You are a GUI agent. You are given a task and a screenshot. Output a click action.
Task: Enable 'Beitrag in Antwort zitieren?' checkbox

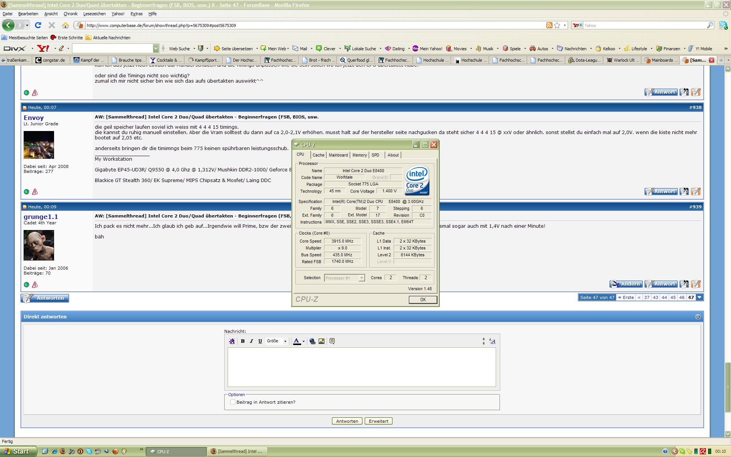[x=233, y=402]
